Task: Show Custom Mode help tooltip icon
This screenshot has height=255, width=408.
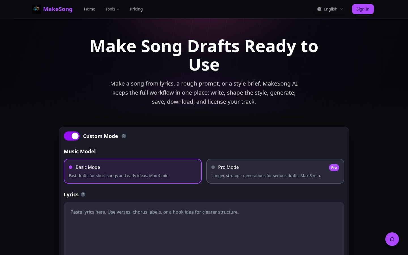Action: (124, 136)
